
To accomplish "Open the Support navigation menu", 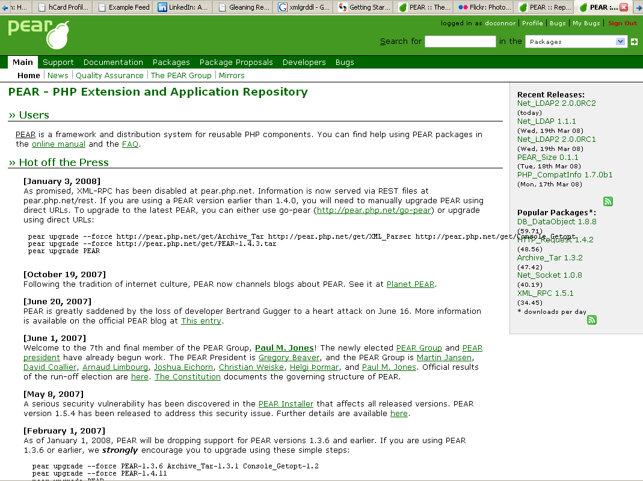I will [x=58, y=63].
